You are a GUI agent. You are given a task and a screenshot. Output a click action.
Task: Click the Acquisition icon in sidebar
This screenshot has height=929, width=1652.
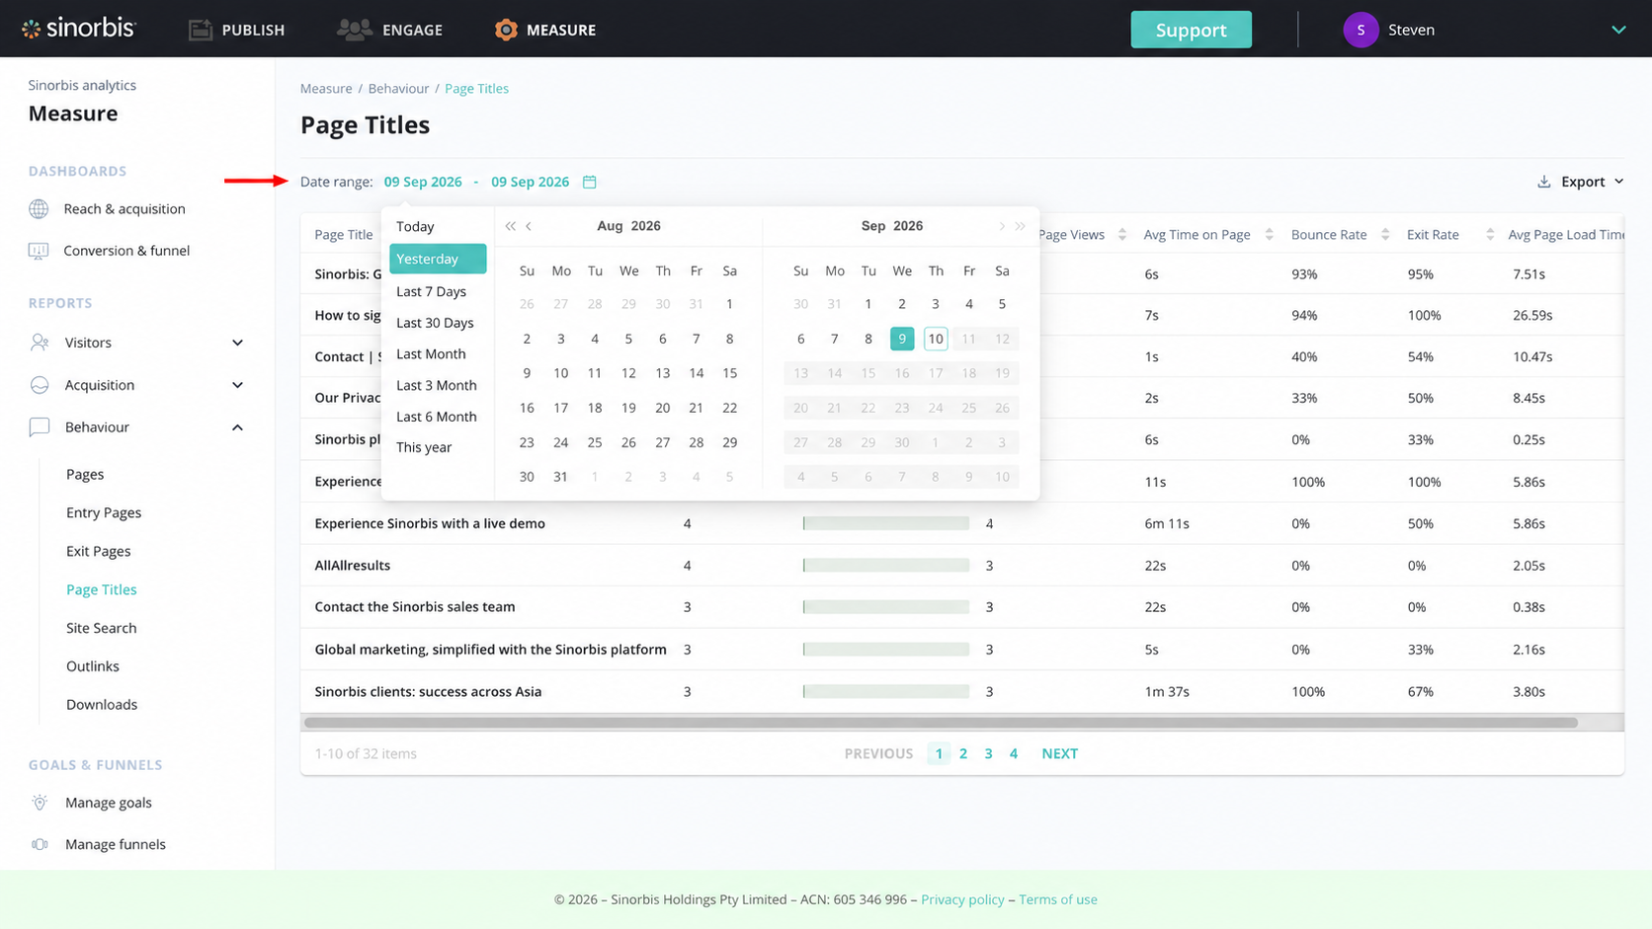click(40, 385)
